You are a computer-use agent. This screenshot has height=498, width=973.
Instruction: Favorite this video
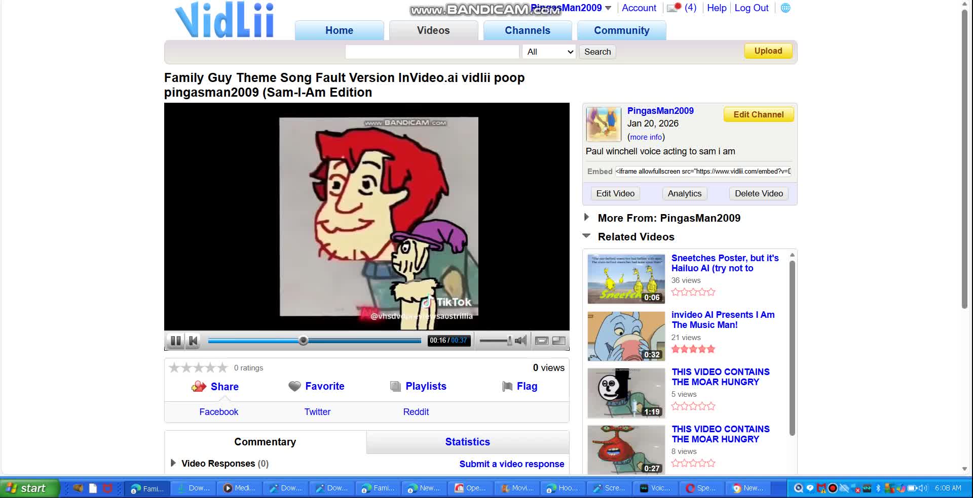(x=324, y=386)
